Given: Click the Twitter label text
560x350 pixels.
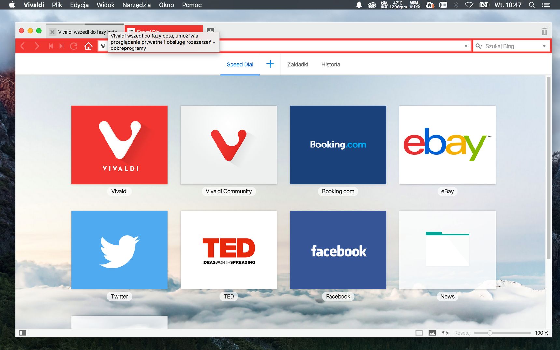Looking at the screenshot, I should pyautogui.click(x=119, y=296).
